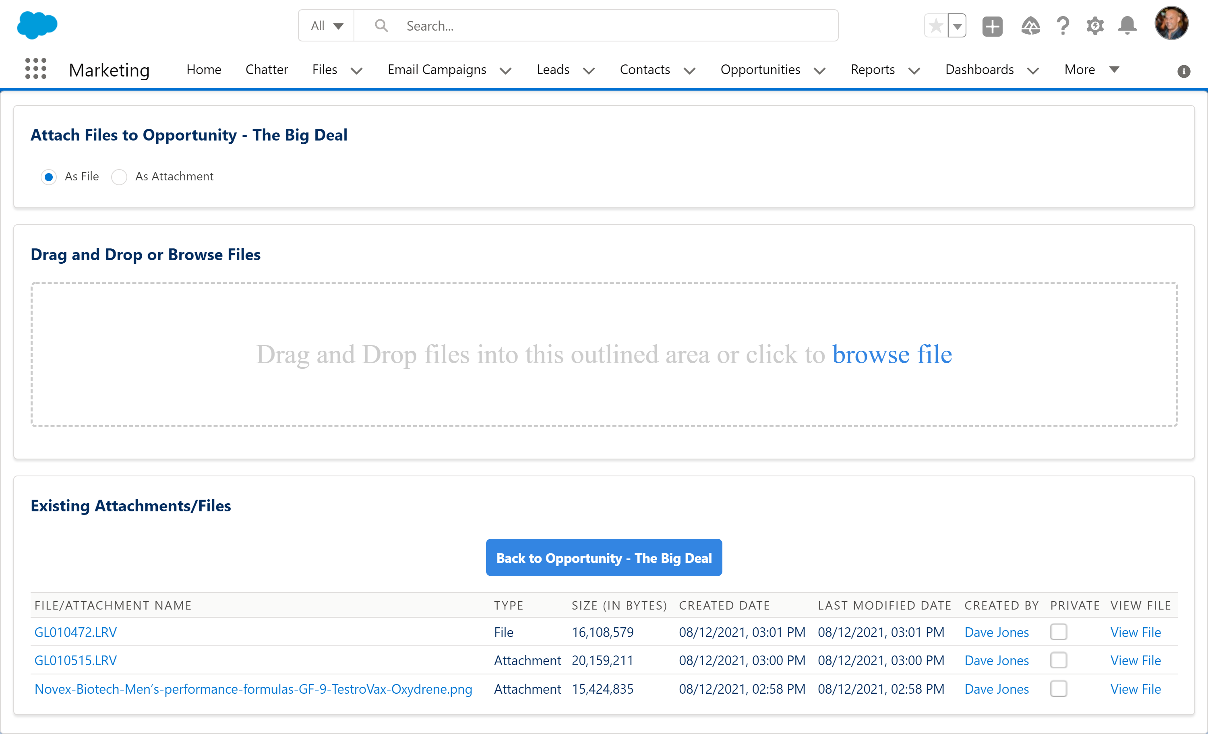Expand the Dashboards tab chevron
1208x734 pixels.
(1033, 71)
